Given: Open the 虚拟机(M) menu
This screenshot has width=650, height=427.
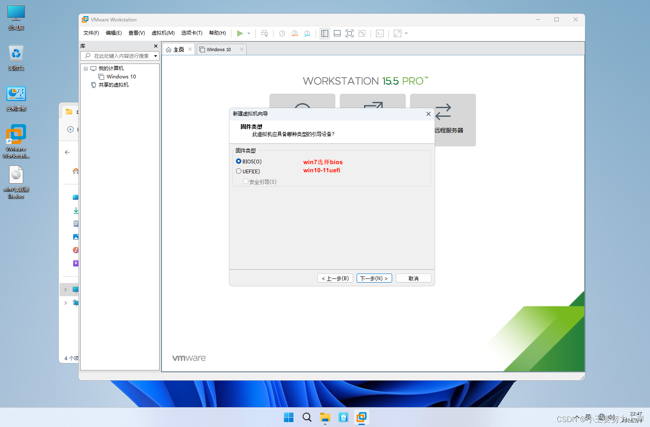Looking at the screenshot, I should [x=163, y=33].
